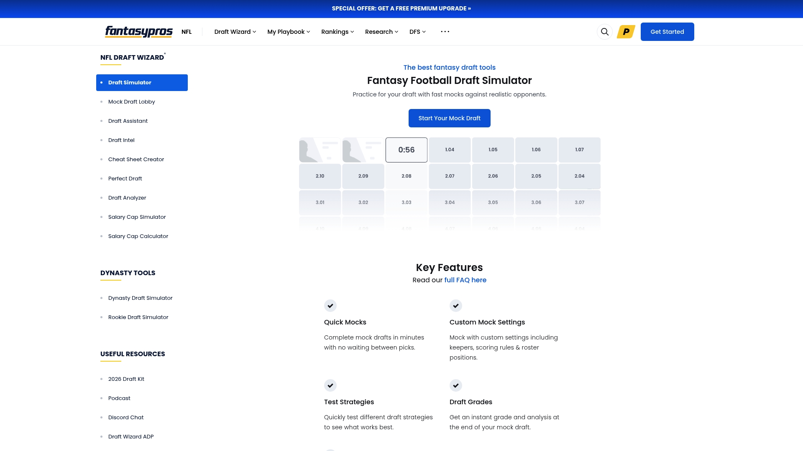Click the special offer premium upgrade banner

401,8
